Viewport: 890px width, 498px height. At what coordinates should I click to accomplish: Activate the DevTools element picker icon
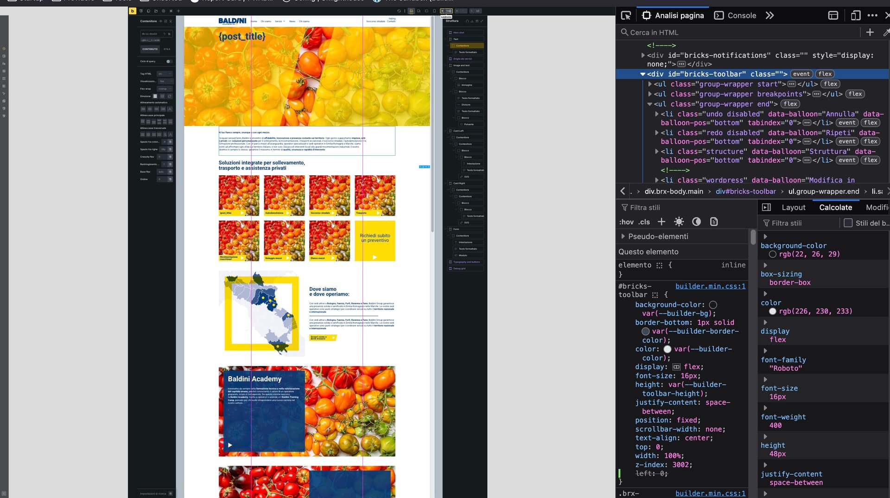(626, 15)
